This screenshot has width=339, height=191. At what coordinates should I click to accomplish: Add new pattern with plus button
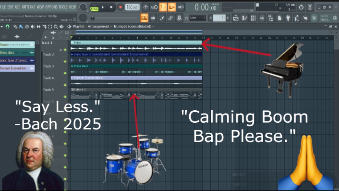228,18
